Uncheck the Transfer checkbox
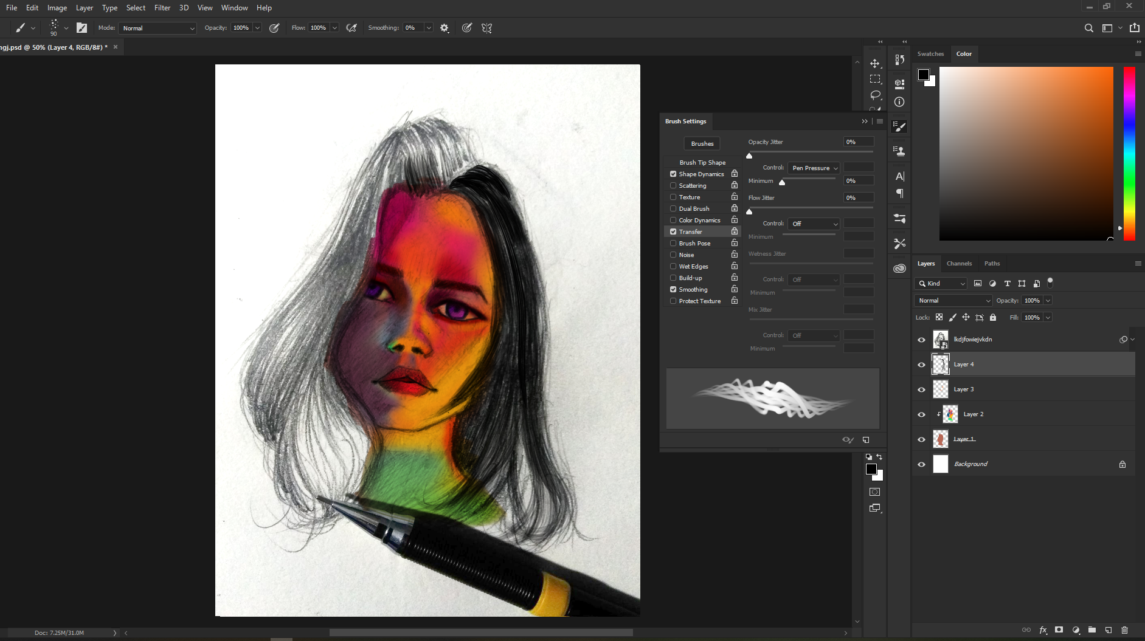This screenshot has height=641, width=1145. [x=673, y=231]
